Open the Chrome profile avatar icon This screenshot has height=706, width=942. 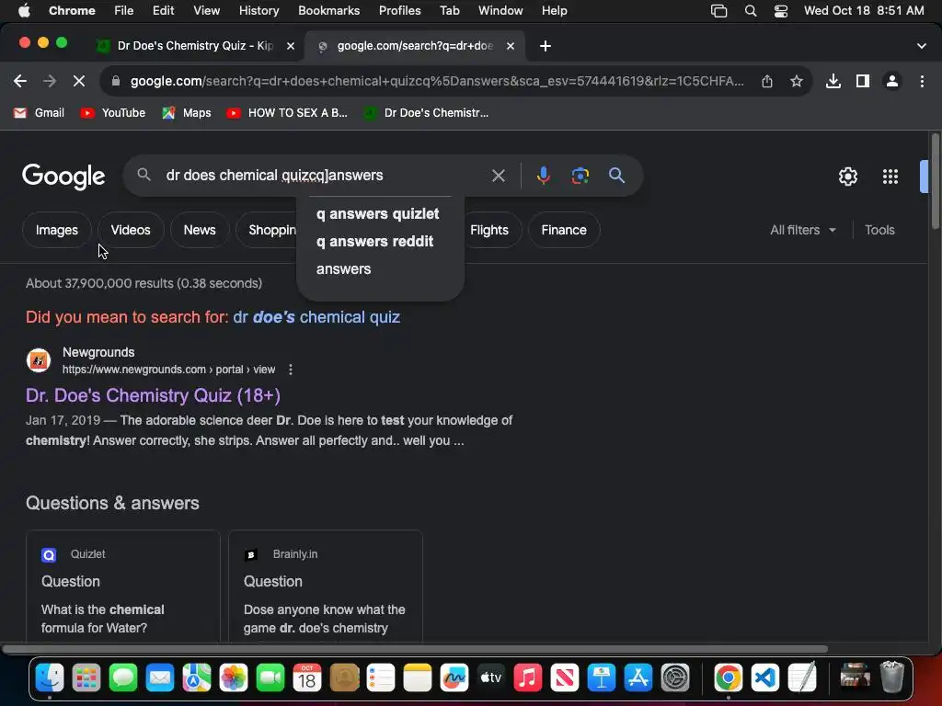pyautogui.click(x=892, y=81)
